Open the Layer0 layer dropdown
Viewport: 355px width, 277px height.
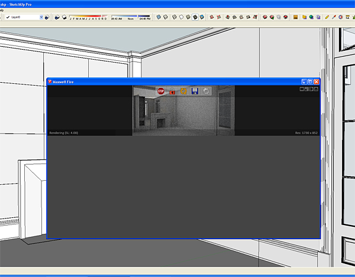click(x=41, y=17)
